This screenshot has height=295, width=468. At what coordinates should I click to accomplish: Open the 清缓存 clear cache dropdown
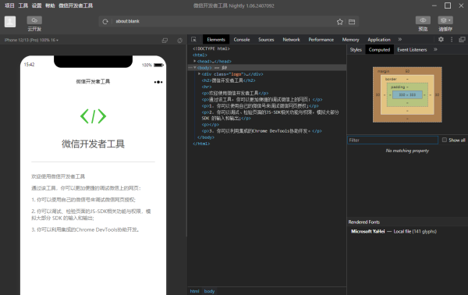pyautogui.click(x=445, y=20)
